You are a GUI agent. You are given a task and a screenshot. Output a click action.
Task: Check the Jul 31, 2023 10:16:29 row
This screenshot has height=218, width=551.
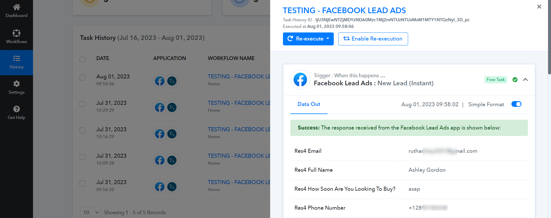click(82, 130)
